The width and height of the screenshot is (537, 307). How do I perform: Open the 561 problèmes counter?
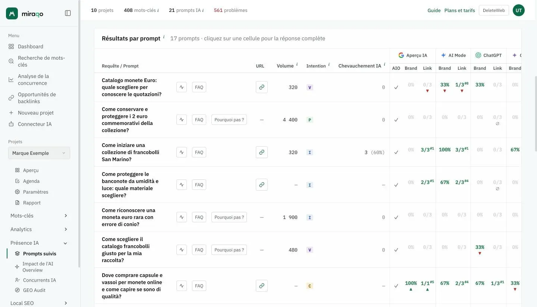pos(230,10)
